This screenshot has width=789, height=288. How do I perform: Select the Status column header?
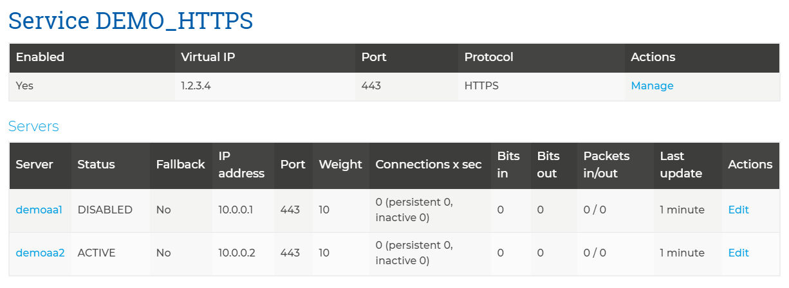coord(96,164)
